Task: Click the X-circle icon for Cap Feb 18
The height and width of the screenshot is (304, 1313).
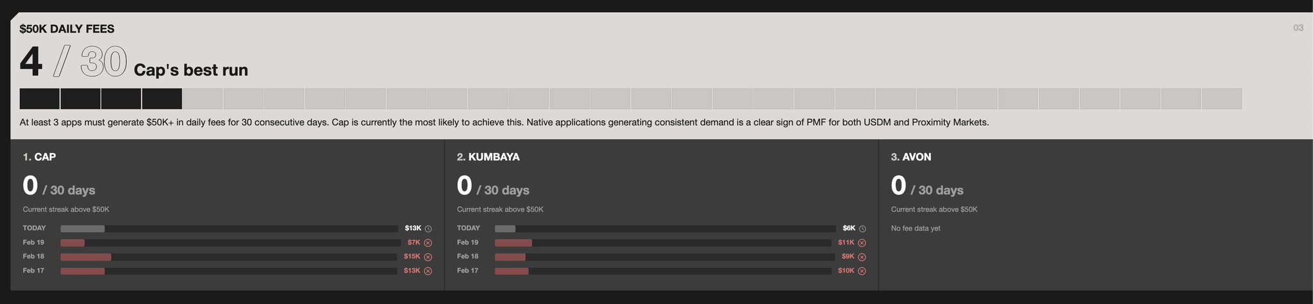Action: point(428,257)
